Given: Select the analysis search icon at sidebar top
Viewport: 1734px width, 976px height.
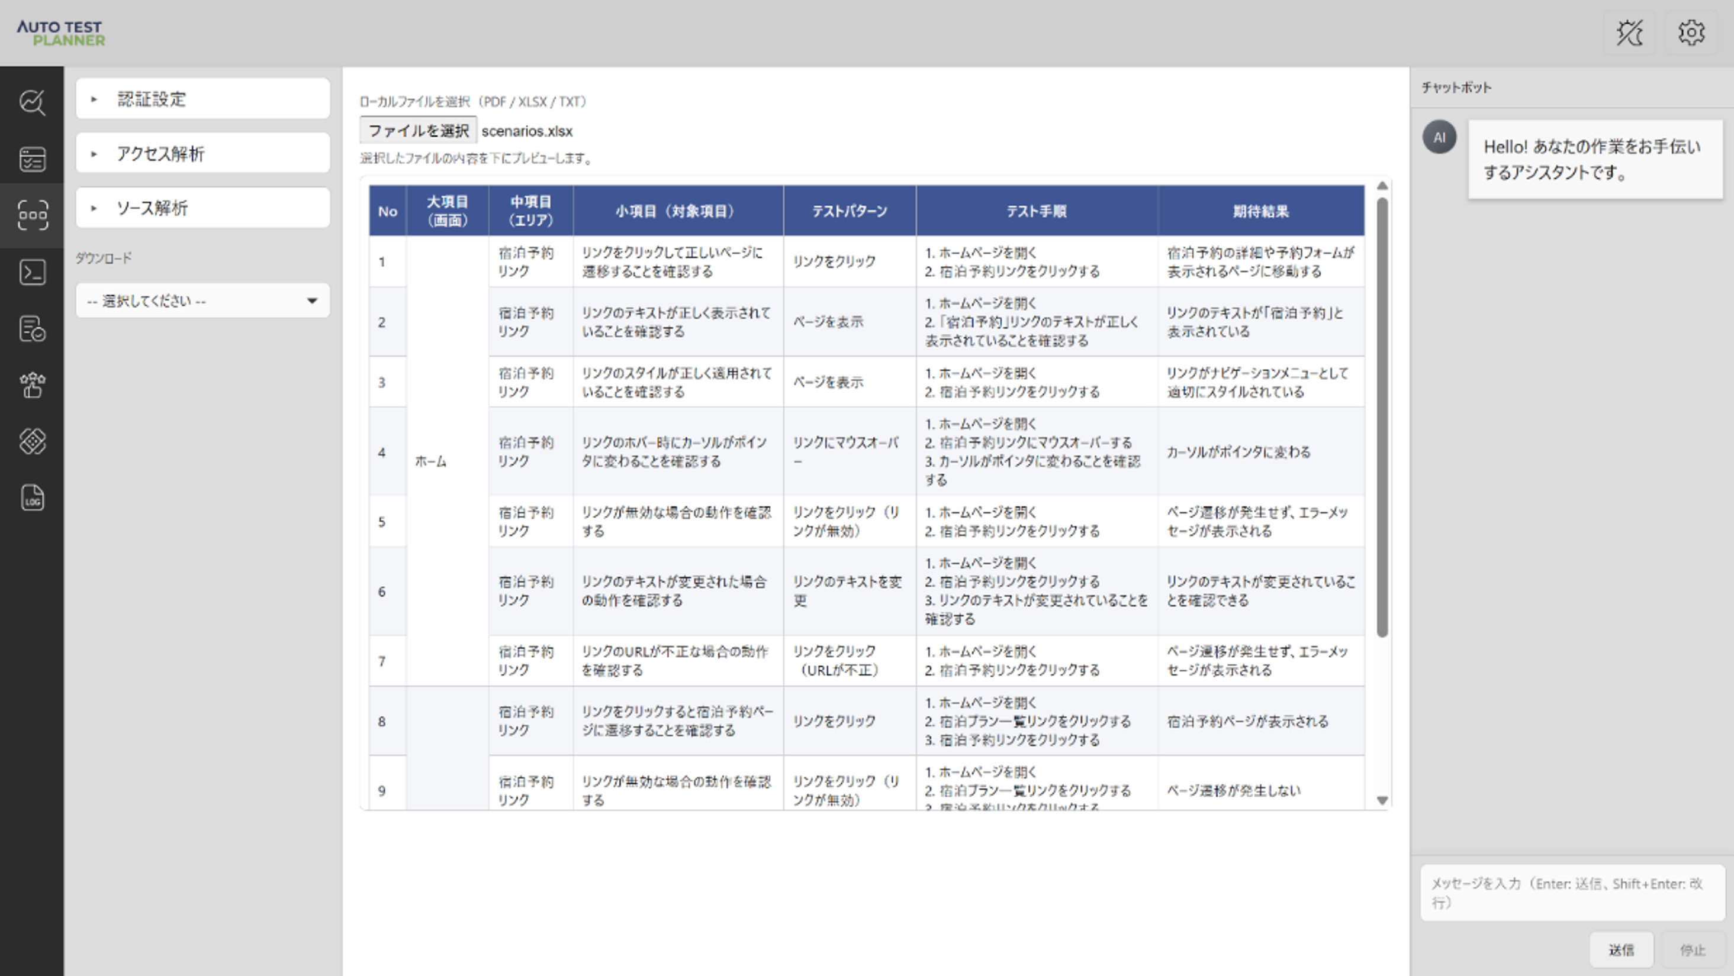Looking at the screenshot, I should (x=33, y=103).
